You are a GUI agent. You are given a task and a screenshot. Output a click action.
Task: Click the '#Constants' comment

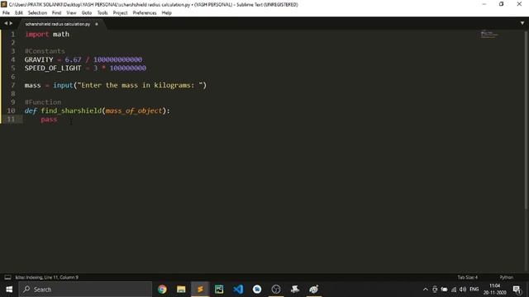point(45,51)
